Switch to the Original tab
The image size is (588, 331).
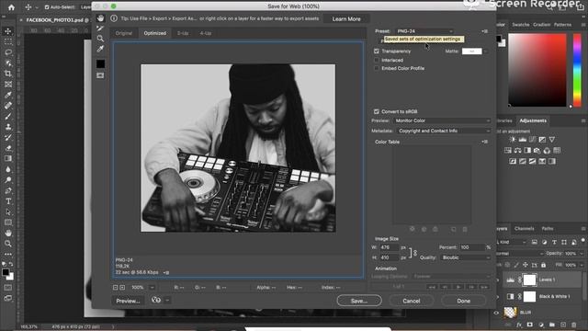pyautogui.click(x=124, y=33)
